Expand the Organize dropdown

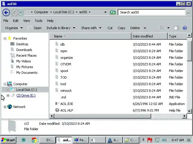pos(14,28)
